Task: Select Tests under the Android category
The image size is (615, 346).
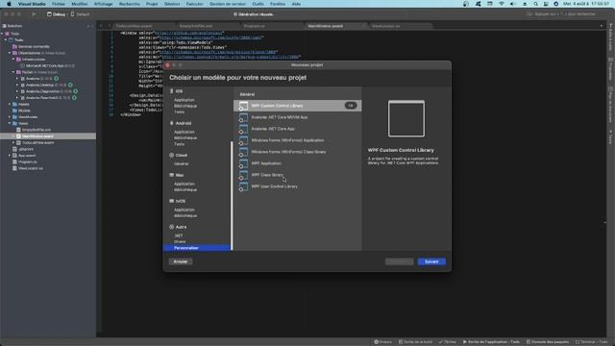Action: (180, 144)
